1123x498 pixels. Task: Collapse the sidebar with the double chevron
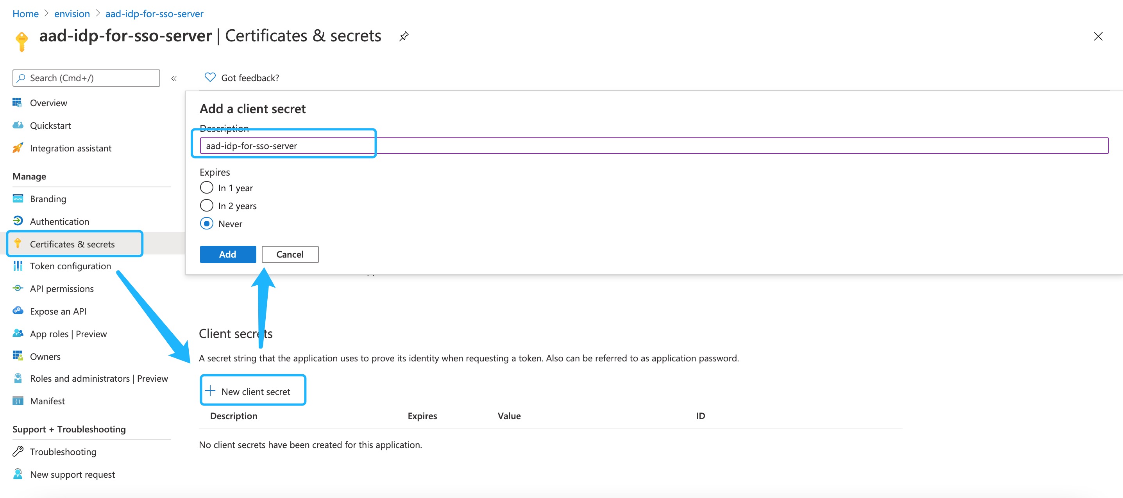(x=174, y=78)
